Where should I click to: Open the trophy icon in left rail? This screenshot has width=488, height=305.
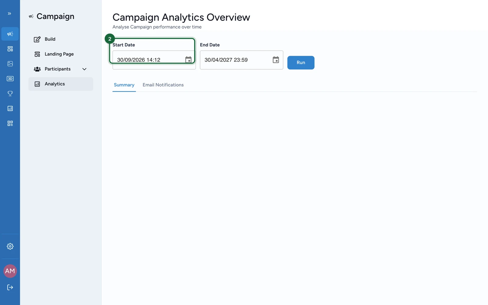click(x=10, y=94)
